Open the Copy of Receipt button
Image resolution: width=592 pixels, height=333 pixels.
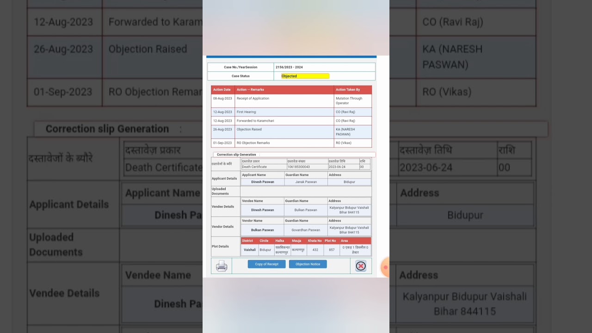(x=266, y=264)
